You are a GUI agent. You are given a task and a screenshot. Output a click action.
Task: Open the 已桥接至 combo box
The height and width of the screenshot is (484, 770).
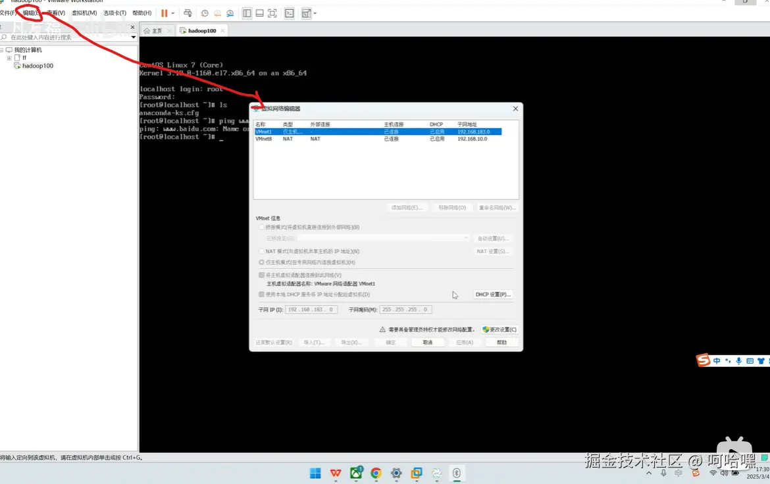point(383,238)
